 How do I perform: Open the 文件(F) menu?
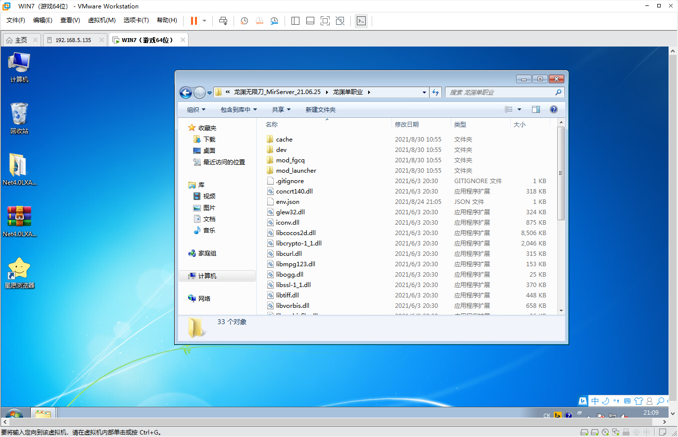[16, 20]
